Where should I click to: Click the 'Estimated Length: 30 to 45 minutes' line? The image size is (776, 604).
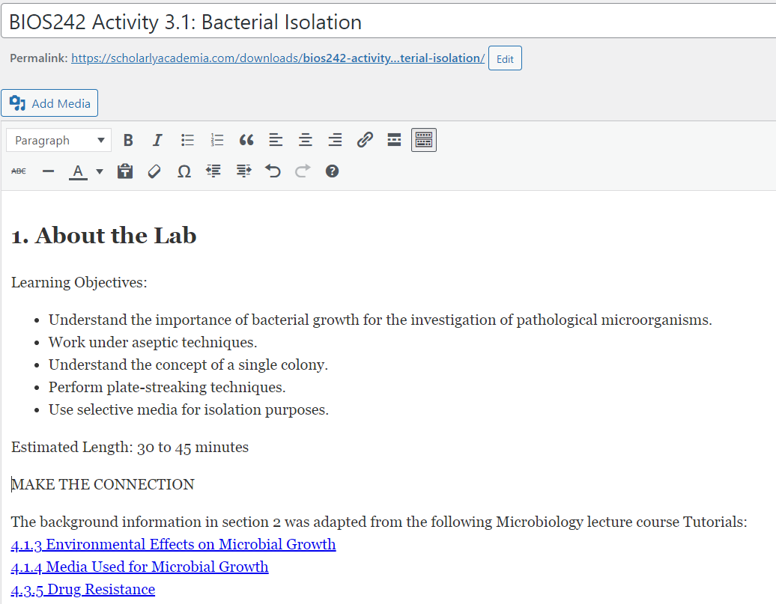(x=130, y=447)
